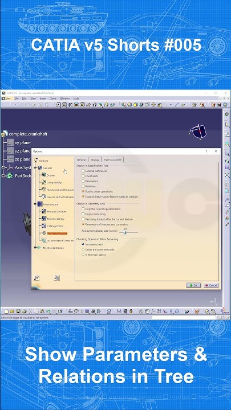Enable Only current body checkbox

click(x=83, y=214)
